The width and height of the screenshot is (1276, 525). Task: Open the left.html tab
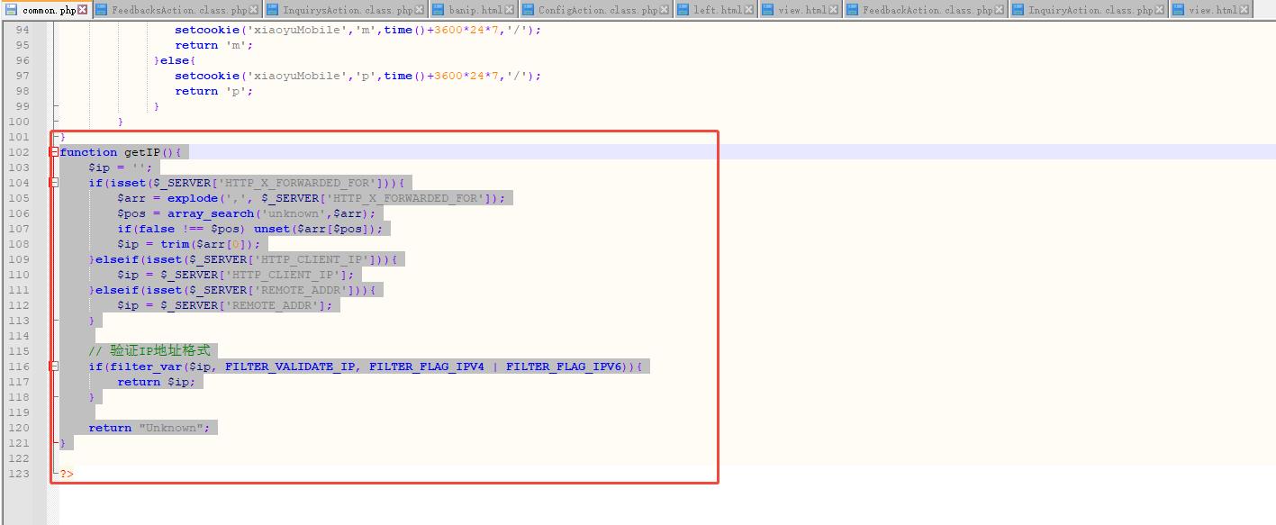click(717, 10)
